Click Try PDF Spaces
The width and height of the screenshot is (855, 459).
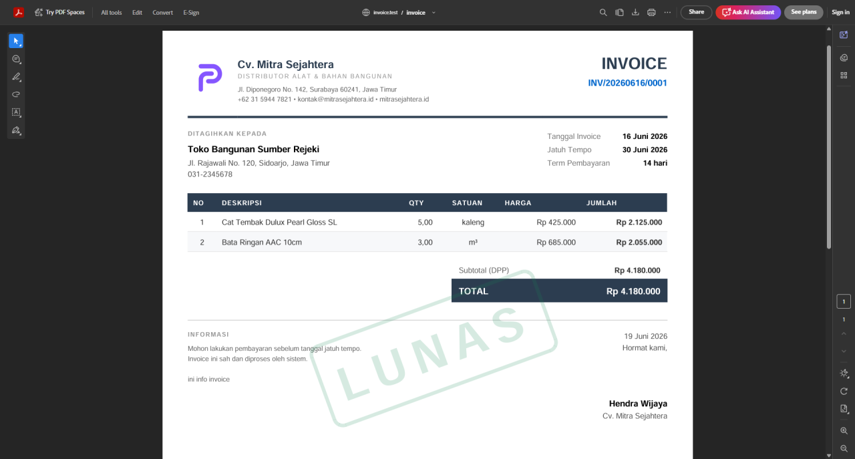click(x=59, y=12)
